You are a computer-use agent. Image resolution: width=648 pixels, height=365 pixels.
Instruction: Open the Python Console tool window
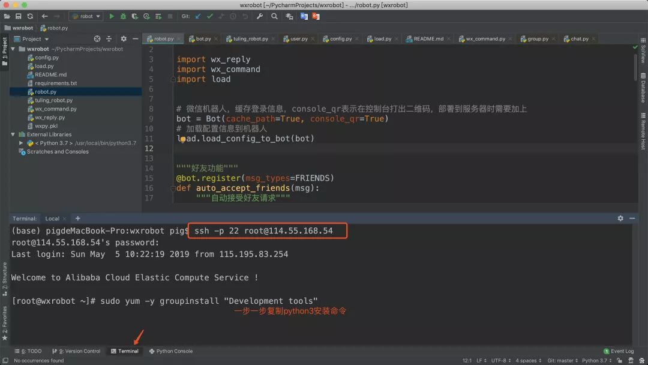(x=170, y=351)
